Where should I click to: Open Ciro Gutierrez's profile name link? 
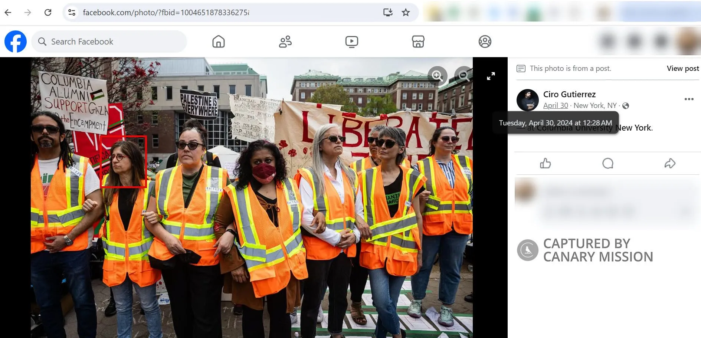(x=569, y=94)
